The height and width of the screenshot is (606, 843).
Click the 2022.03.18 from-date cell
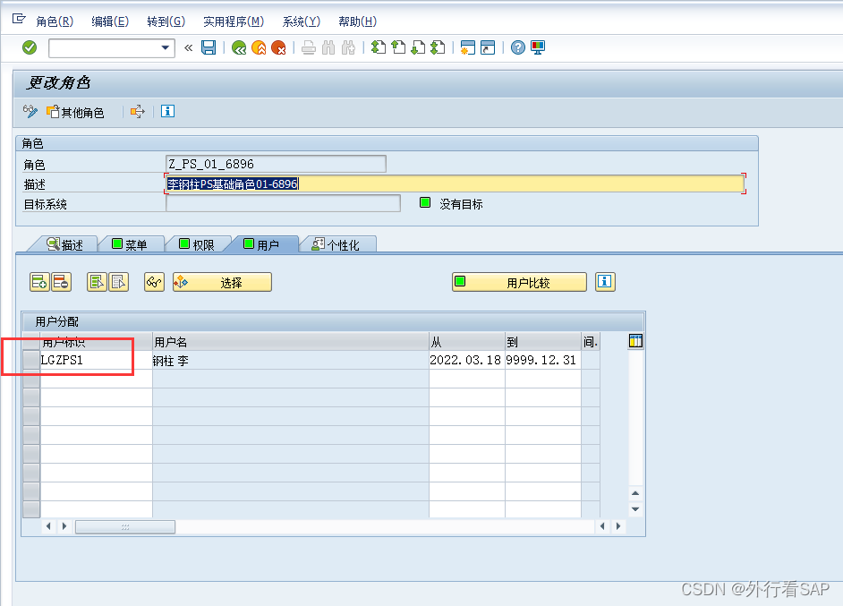[x=466, y=360]
